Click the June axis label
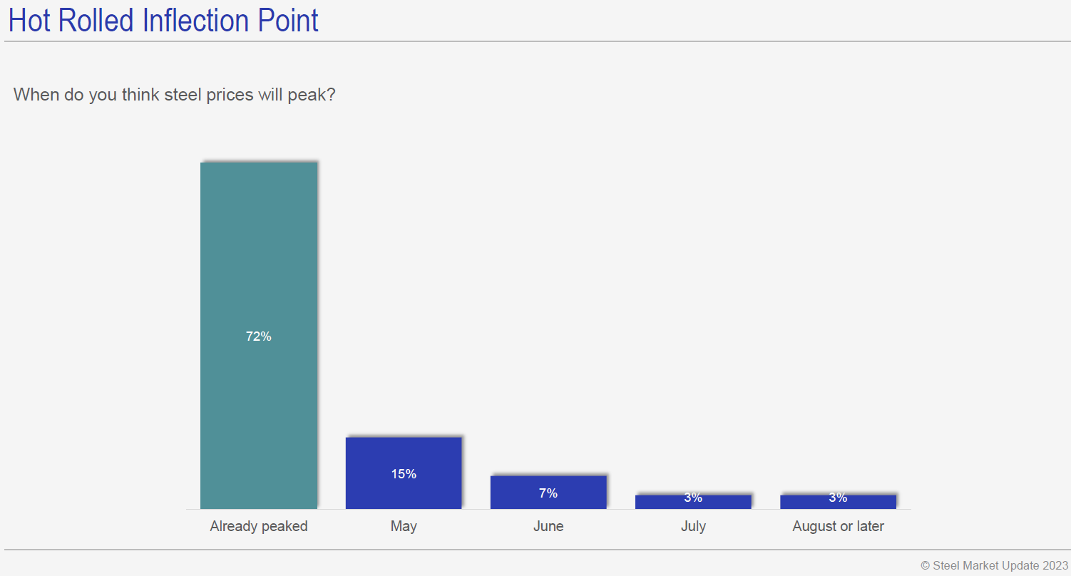The height and width of the screenshot is (576, 1071). click(x=548, y=527)
